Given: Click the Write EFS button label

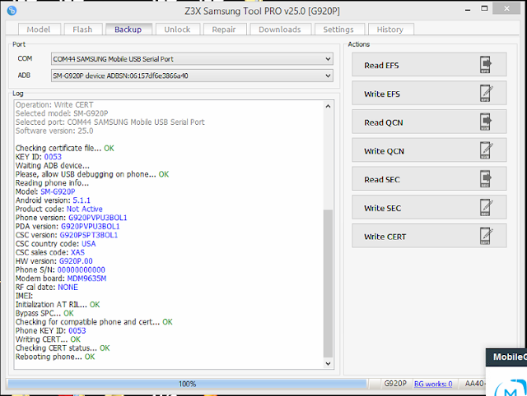Looking at the screenshot, I should click(382, 94).
